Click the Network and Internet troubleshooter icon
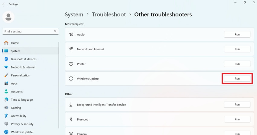This screenshot has height=135, width=257. [71, 49]
